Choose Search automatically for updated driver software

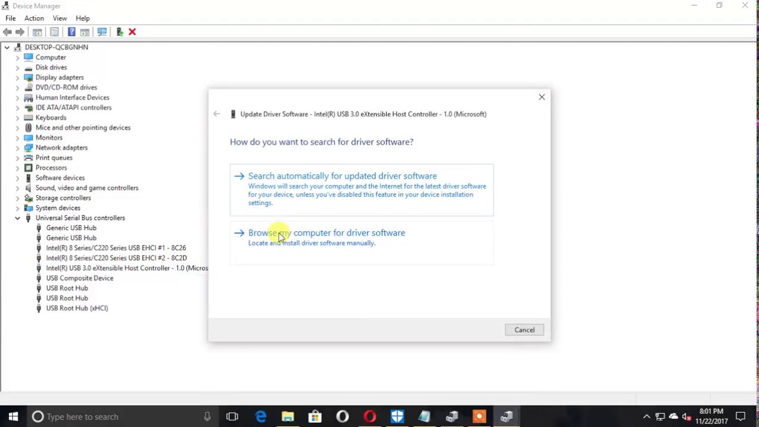[x=362, y=189]
